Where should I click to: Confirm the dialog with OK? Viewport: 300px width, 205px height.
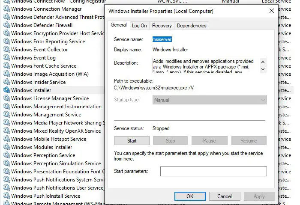190,196
